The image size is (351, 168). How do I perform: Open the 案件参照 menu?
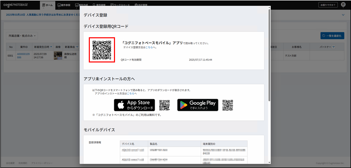coord(64,5)
